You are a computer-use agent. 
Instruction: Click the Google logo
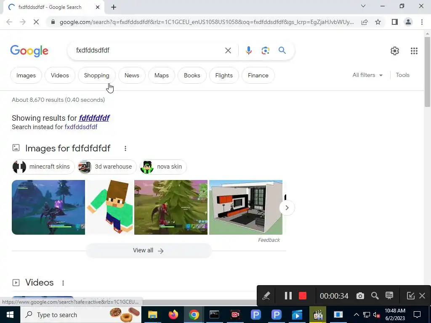[x=29, y=51]
